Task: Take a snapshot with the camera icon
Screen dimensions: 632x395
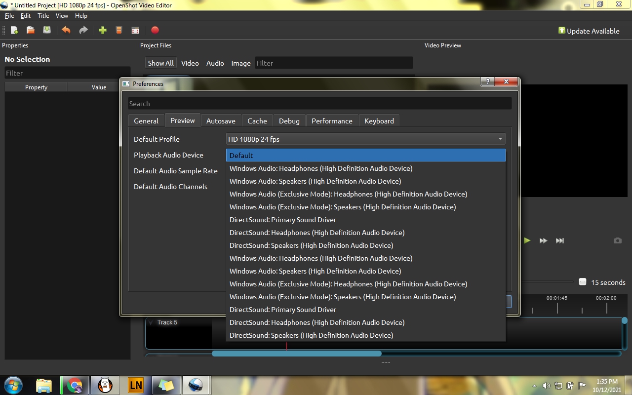Action: [x=617, y=240]
